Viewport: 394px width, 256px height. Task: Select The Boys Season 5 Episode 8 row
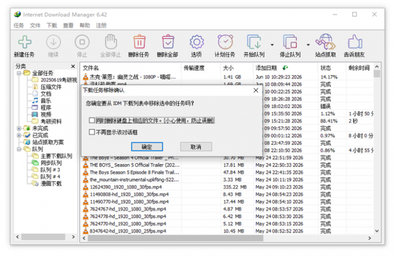click(x=227, y=172)
